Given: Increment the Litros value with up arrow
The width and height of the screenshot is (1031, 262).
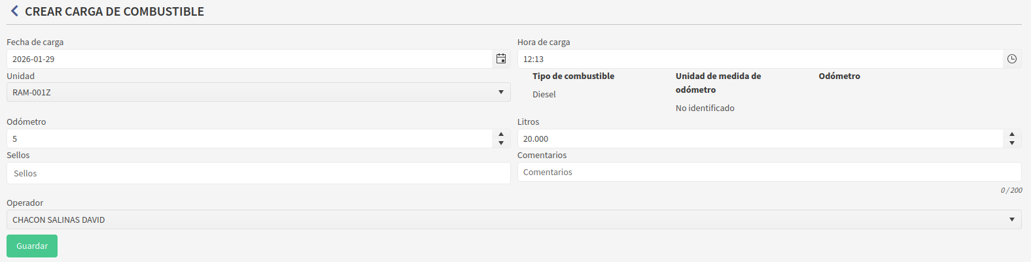Looking at the screenshot, I should 1012,135.
